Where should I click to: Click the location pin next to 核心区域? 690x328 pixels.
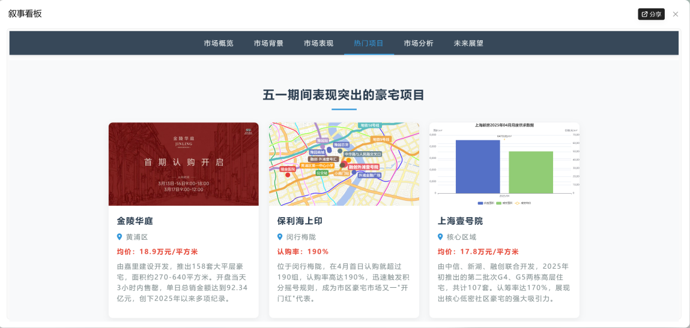tap(440, 237)
